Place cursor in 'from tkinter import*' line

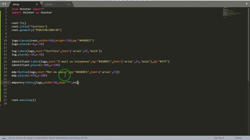click(x=28, y=9)
